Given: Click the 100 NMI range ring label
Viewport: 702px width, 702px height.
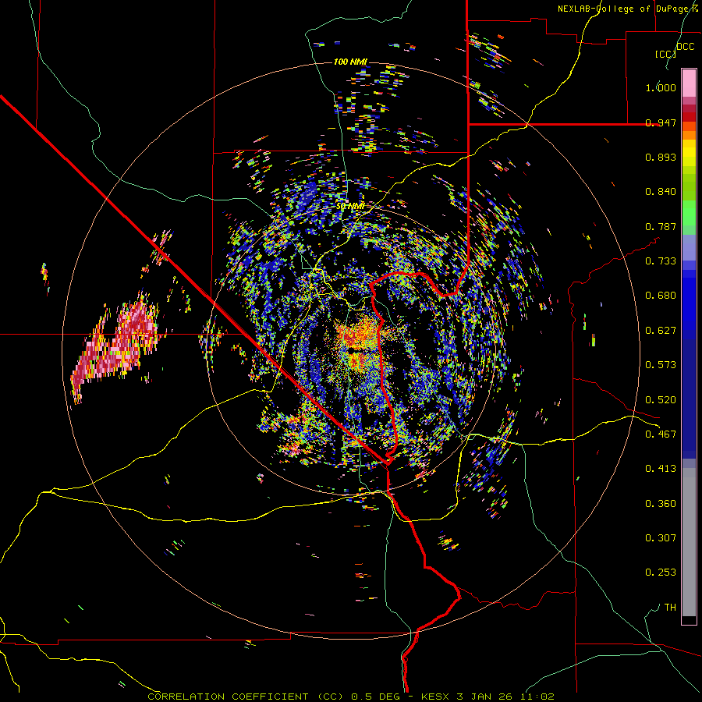Looking at the screenshot, I should (350, 62).
